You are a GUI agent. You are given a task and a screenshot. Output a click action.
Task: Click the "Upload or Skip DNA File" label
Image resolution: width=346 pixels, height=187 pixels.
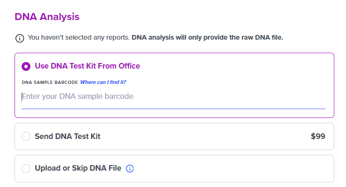78,168
